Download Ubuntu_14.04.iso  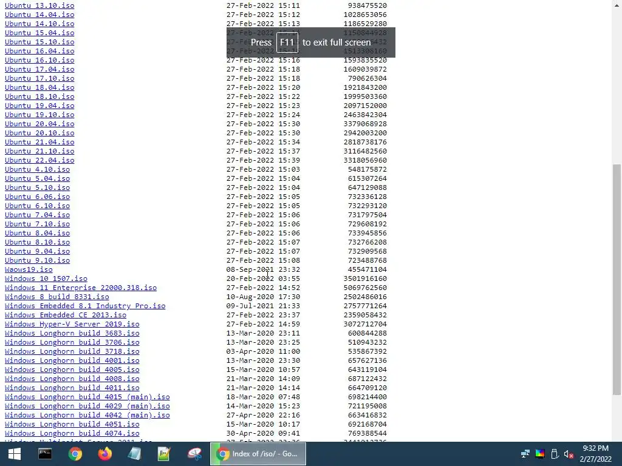pos(39,15)
